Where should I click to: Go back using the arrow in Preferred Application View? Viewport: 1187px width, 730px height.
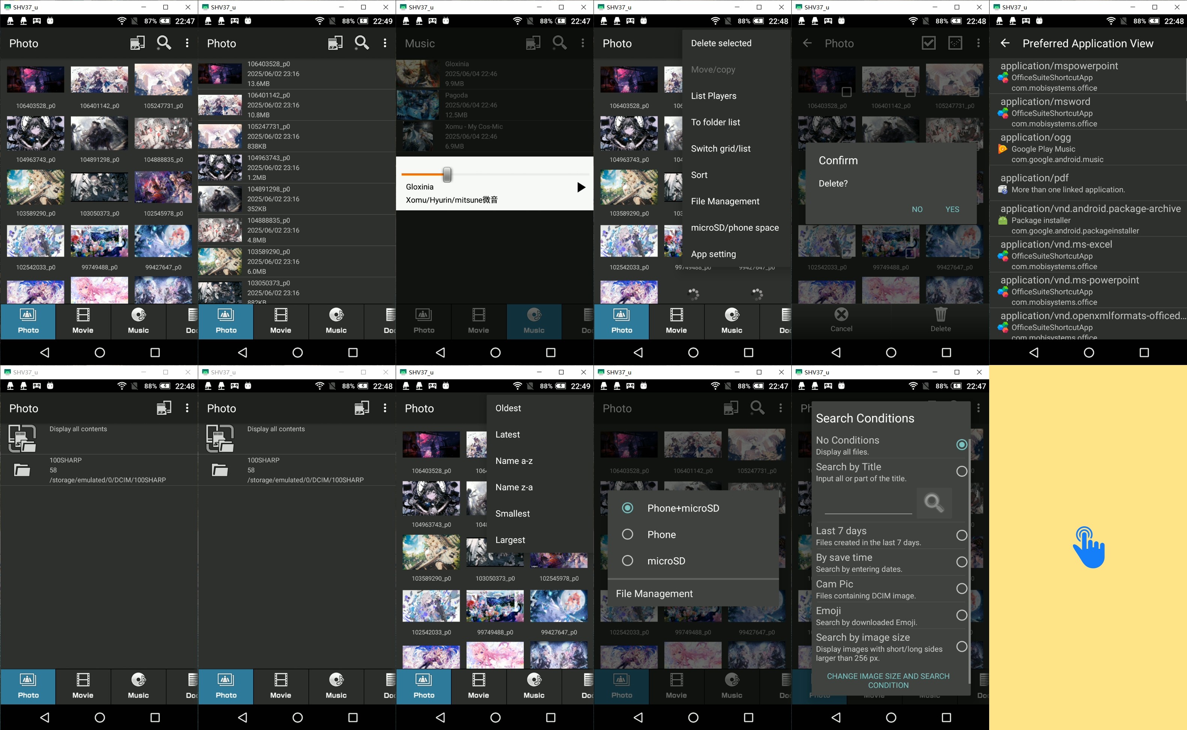point(1005,43)
